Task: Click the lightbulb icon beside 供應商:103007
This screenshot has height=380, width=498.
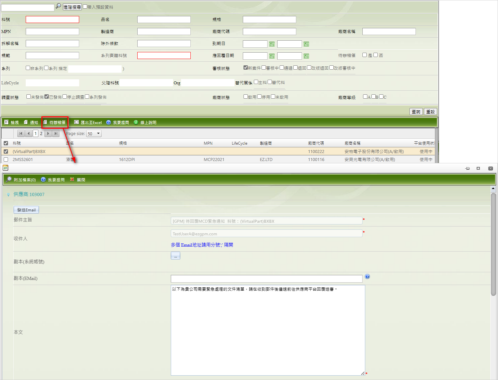Action: point(8,195)
